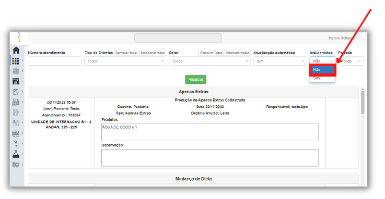Open the computer desk icon in sidebar
This screenshot has width=385, height=199.
point(16,165)
